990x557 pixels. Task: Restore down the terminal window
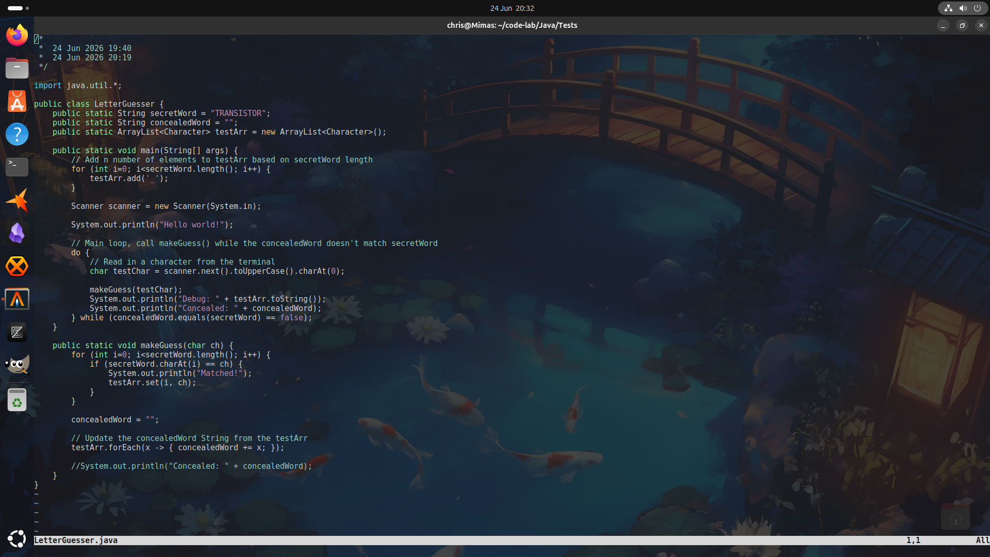[962, 25]
